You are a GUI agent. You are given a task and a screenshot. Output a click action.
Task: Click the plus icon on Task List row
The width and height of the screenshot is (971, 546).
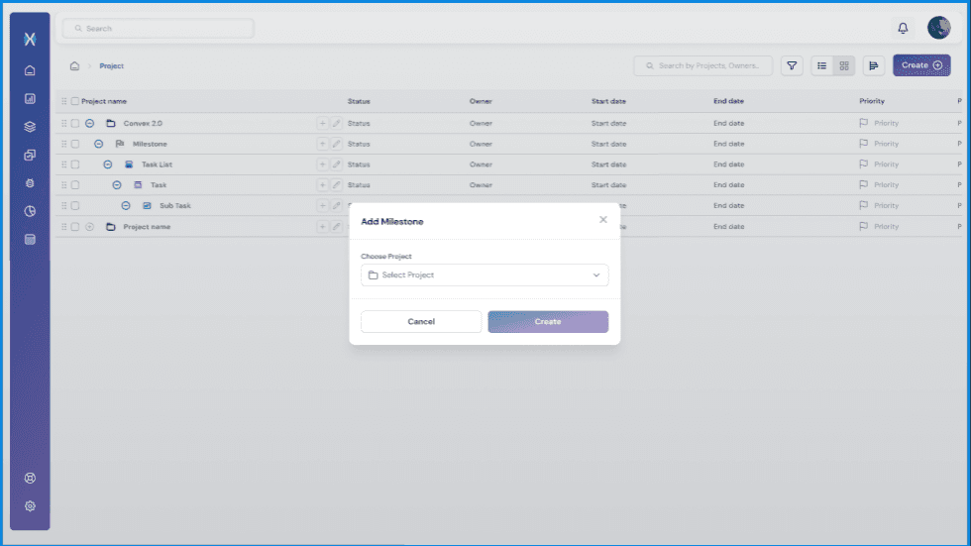point(322,164)
